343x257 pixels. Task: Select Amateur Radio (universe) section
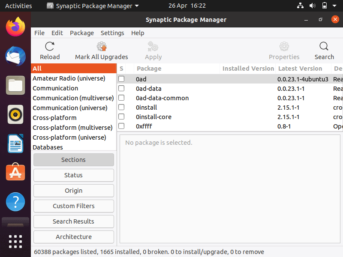pos(74,78)
